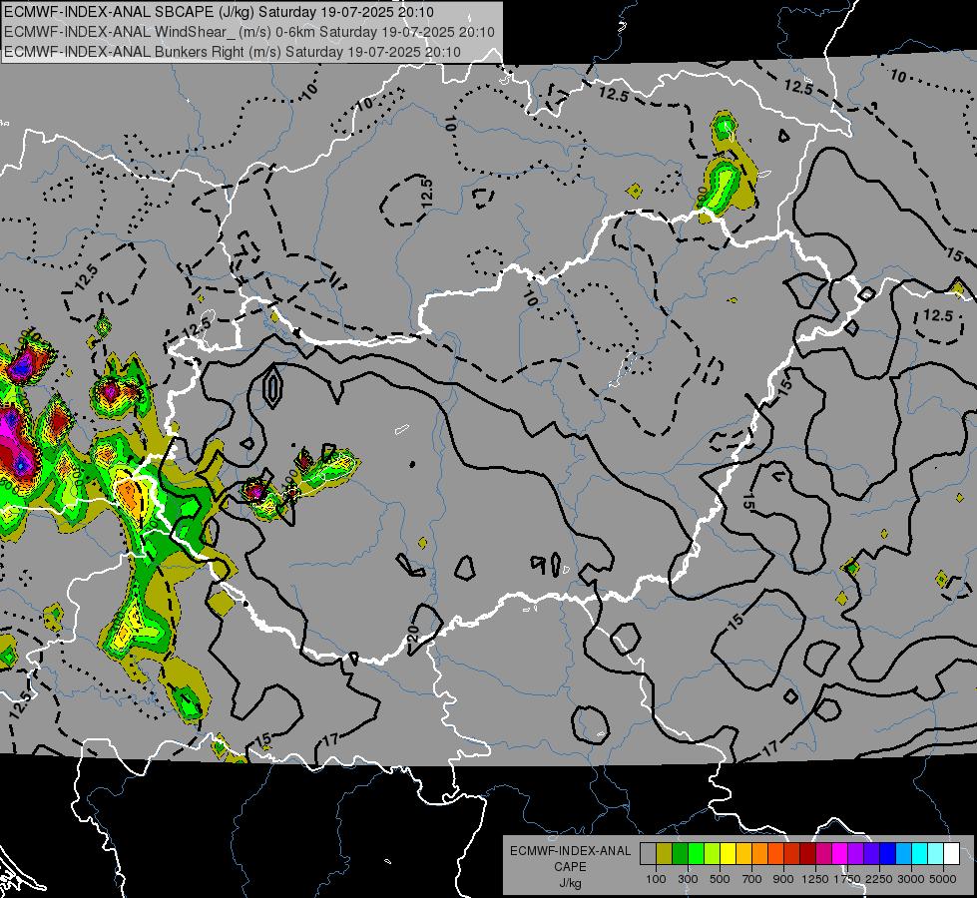977x898 pixels.
Task: Click the SBCAPE (J/kg) title line
Action: point(219,12)
